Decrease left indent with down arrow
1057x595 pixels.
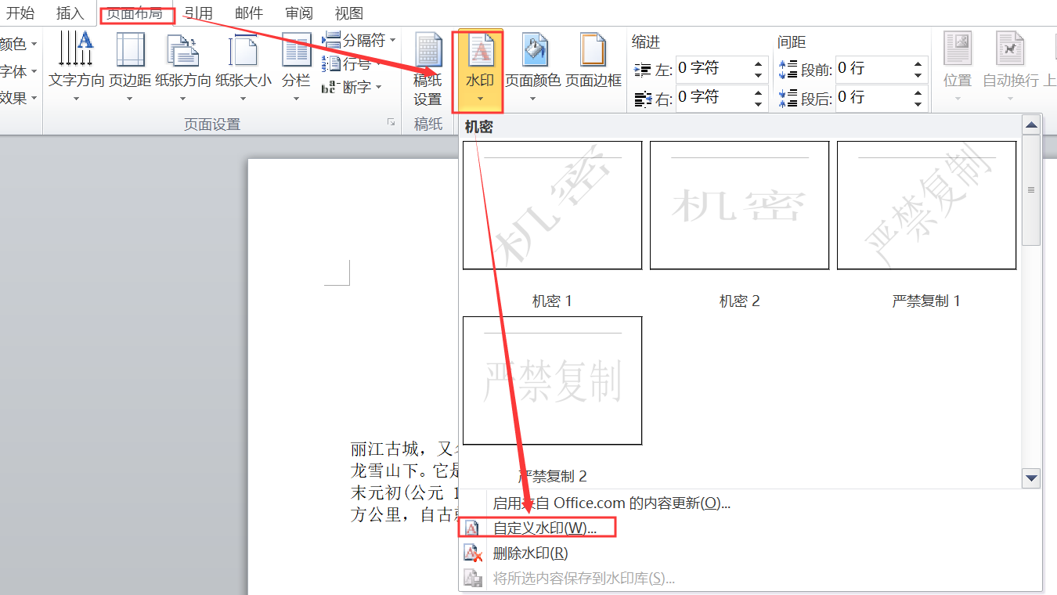tap(759, 75)
